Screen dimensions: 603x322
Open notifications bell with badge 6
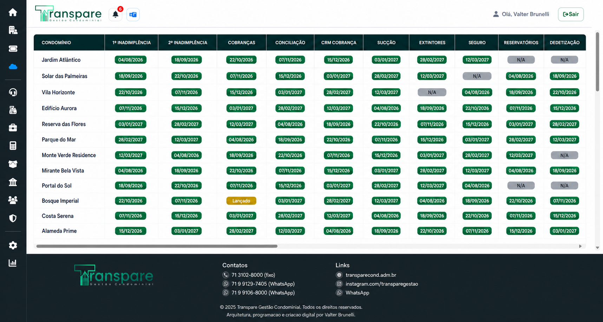coord(116,14)
